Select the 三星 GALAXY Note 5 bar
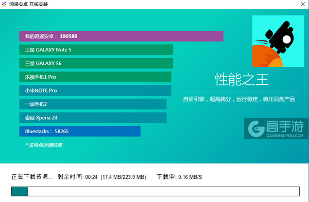 click(96, 50)
